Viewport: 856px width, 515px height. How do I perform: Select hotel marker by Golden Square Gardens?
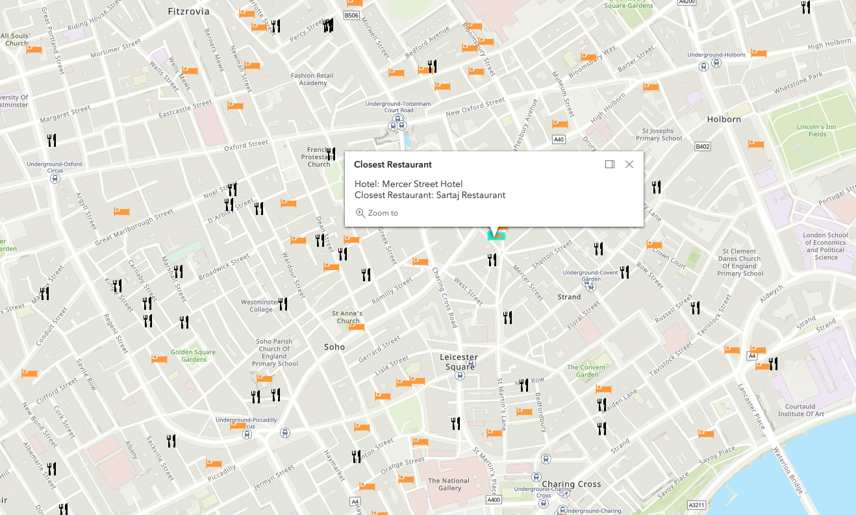pos(159,358)
